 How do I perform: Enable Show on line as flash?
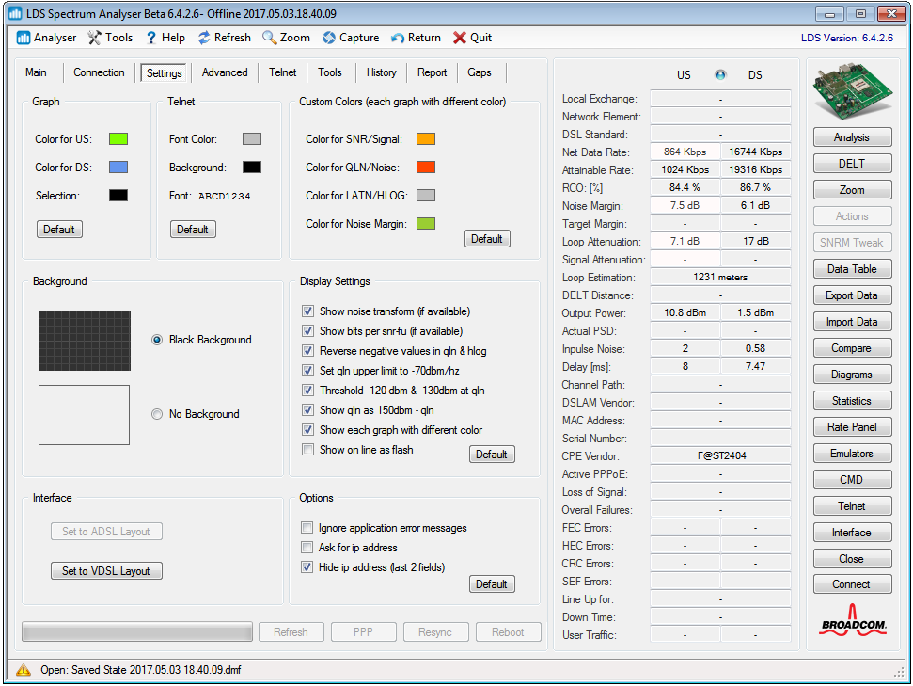(307, 450)
